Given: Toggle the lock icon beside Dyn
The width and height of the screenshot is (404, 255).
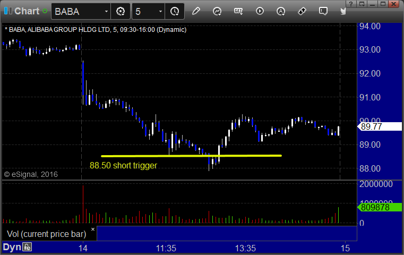Looking at the screenshot, I should pos(27,247).
